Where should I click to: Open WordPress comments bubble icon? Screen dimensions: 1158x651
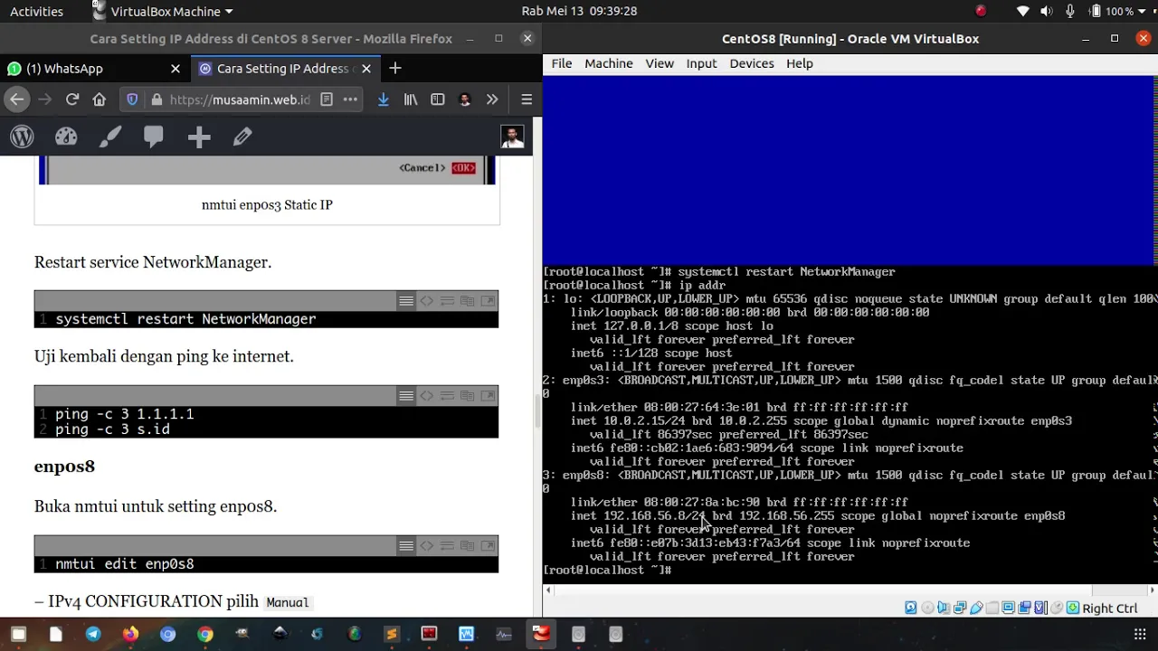point(154,137)
